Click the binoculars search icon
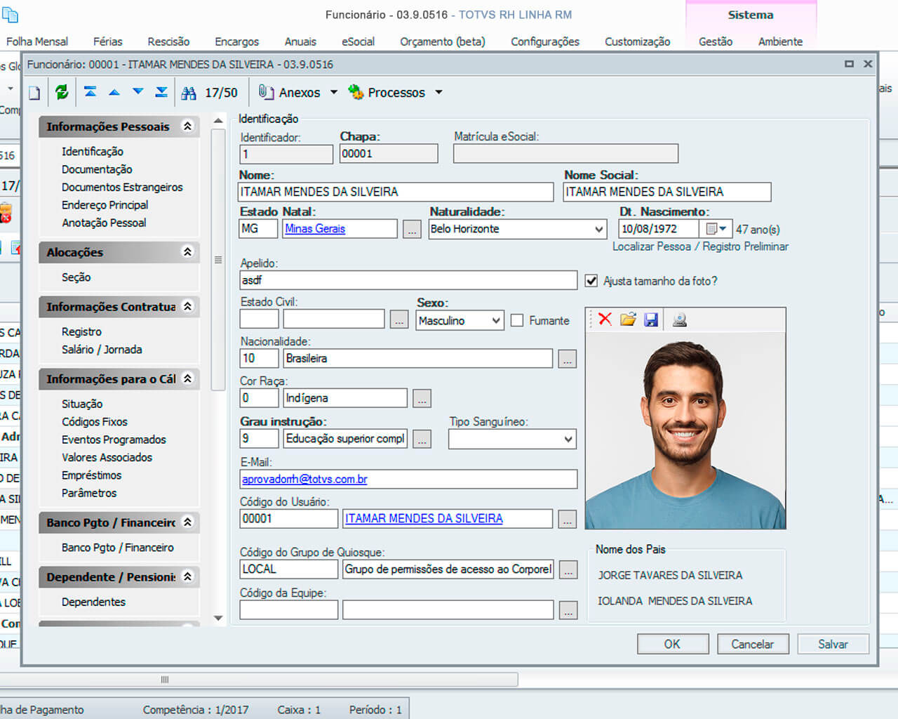This screenshot has height=719, width=898. pyautogui.click(x=189, y=93)
